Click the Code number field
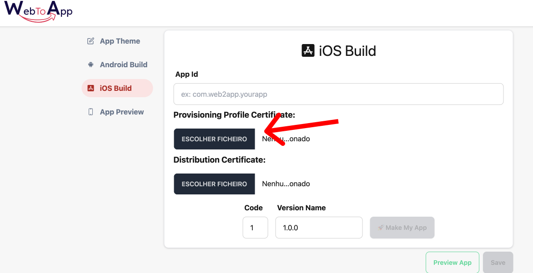The image size is (533, 273). tap(255, 228)
